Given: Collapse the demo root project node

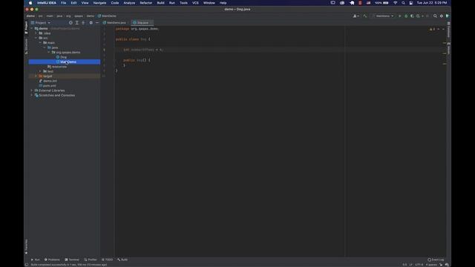Looking at the screenshot, I should coord(32,28).
